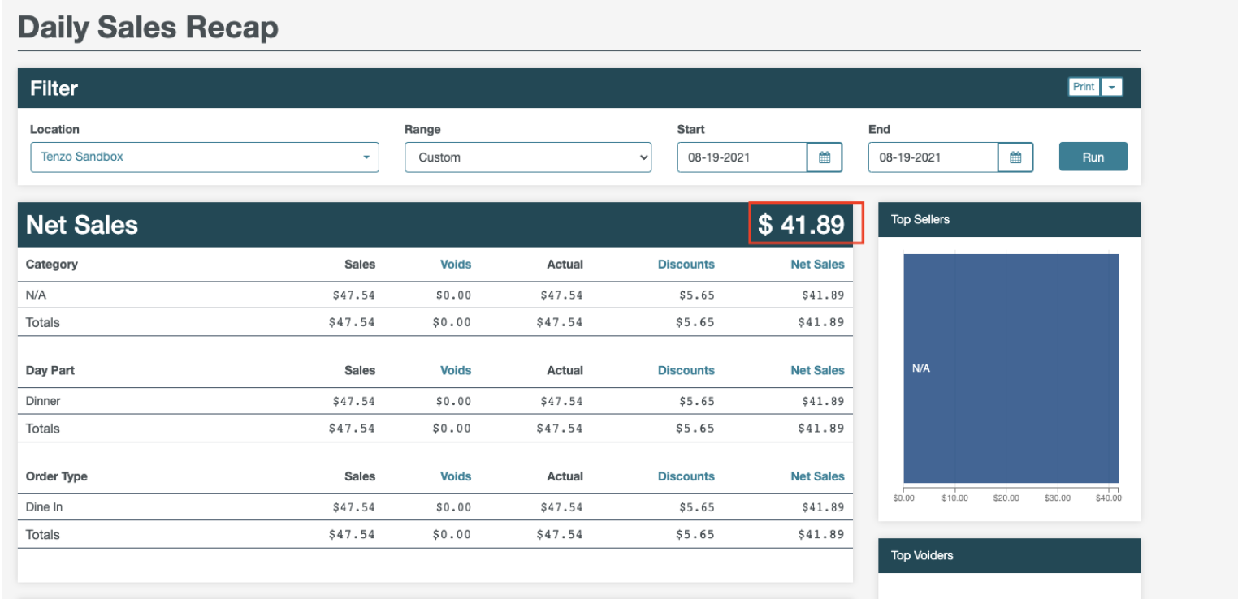Open the End date calendar icon
The image size is (1238, 599).
[x=1015, y=157]
